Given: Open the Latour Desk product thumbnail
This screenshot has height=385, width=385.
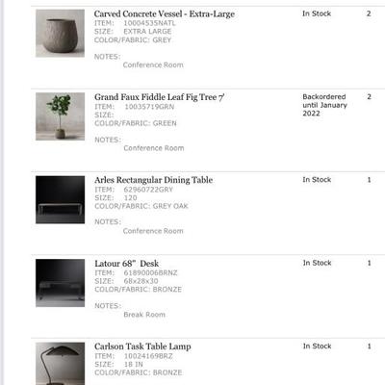Looking at the screenshot, I should point(60,283).
